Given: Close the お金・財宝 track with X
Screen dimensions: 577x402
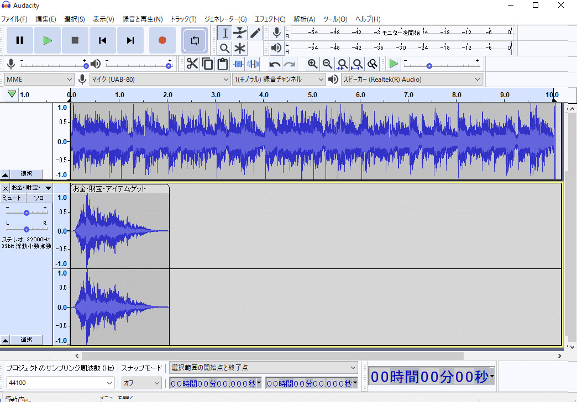Looking at the screenshot, I should 5,188.
